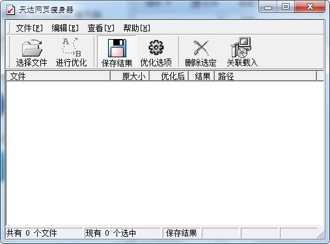Click the app icon in title bar
Viewport: 330px width, 244px height.
coord(10,10)
